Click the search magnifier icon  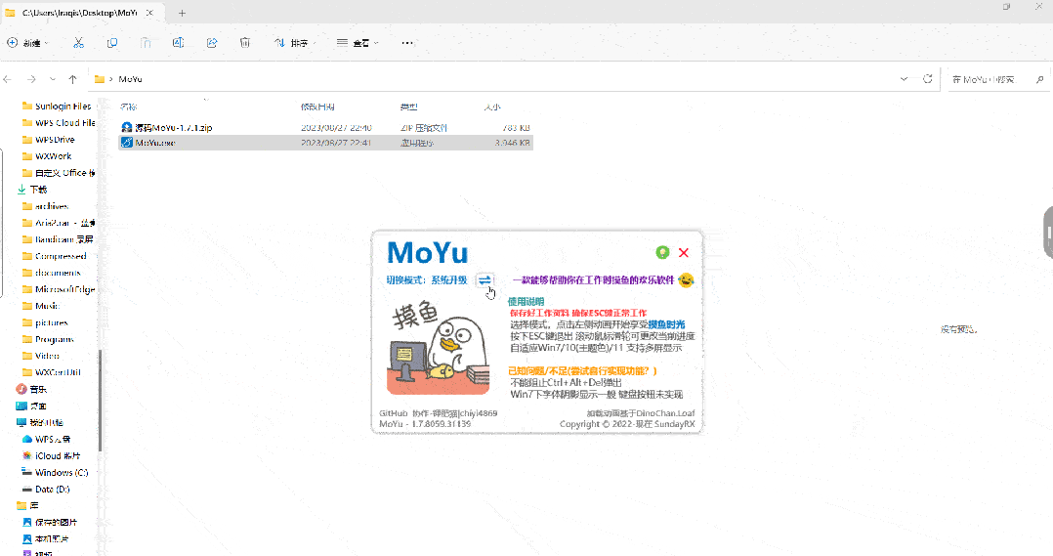click(1039, 79)
